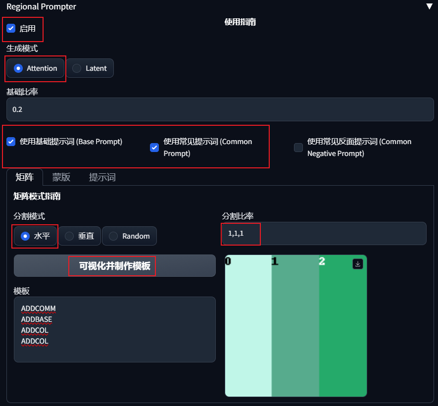438x406 pixels.
Task: Open the 提示词 tab
Action: tap(102, 177)
